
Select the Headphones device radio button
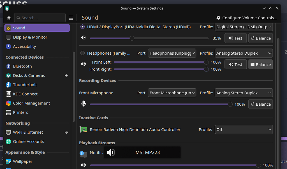pyautogui.click(x=82, y=53)
